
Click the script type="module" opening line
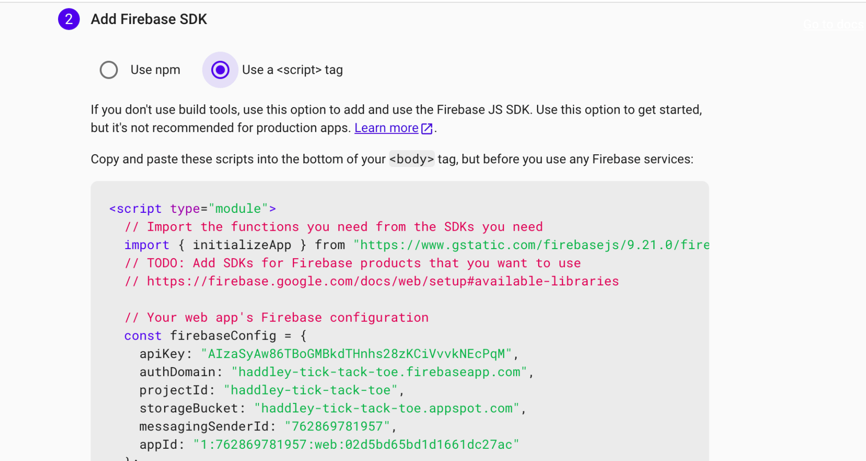point(192,209)
